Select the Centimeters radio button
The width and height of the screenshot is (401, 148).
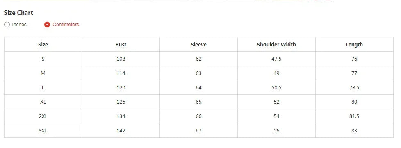tap(47, 25)
